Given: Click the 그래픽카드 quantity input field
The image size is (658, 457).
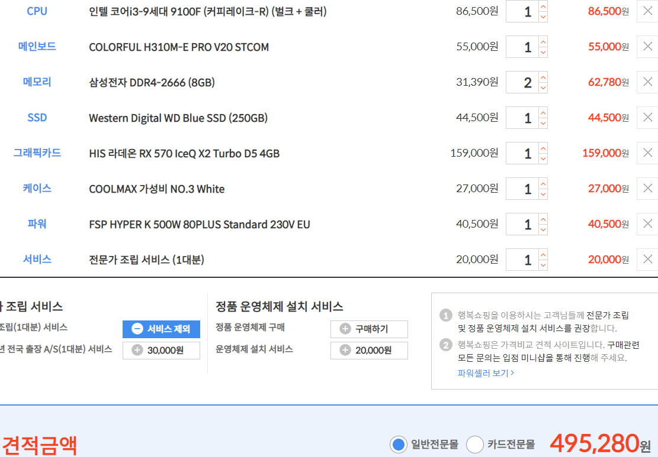Looking at the screenshot, I should pyautogui.click(x=522, y=153).
